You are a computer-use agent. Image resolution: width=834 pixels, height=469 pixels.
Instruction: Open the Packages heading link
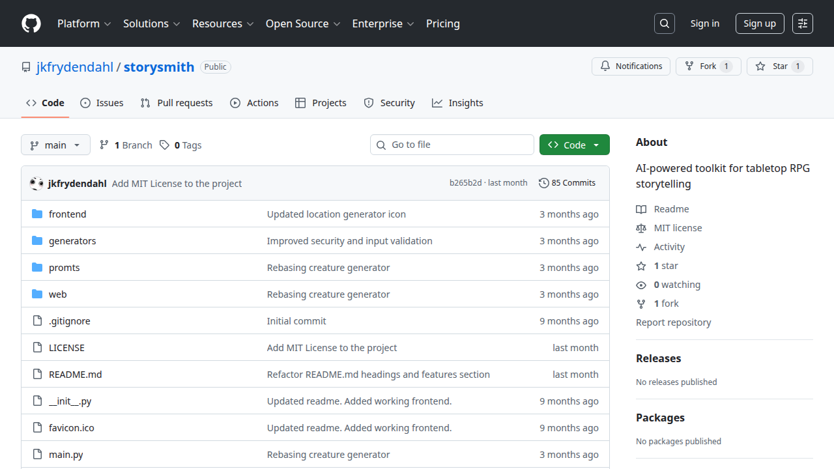click(660, 418)
